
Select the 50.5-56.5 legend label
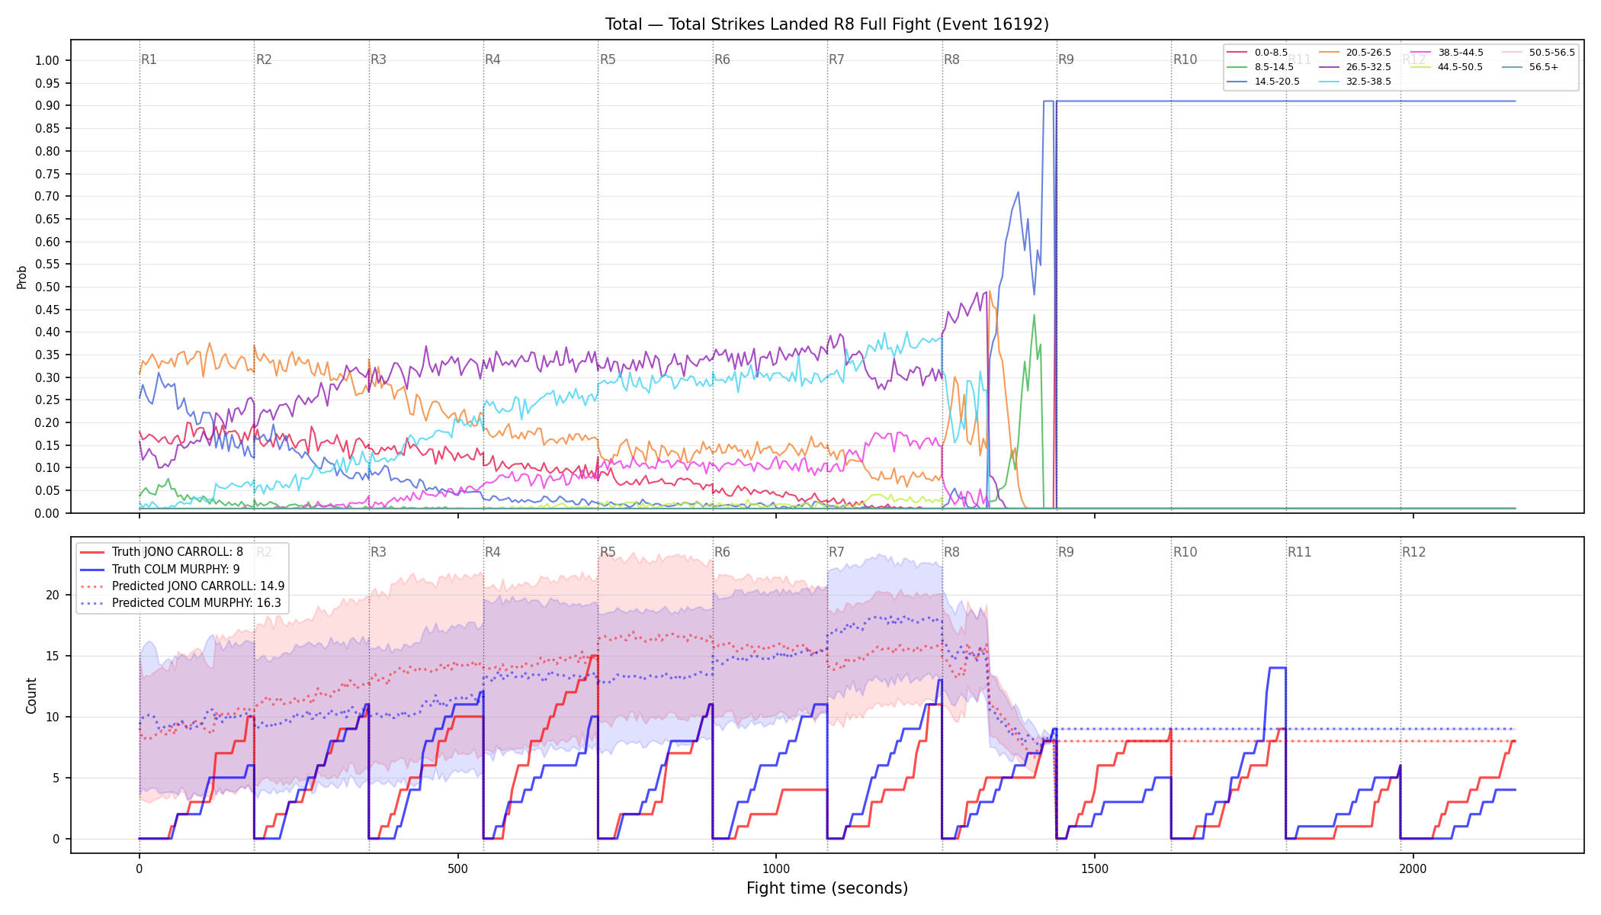click(1552, 53)
